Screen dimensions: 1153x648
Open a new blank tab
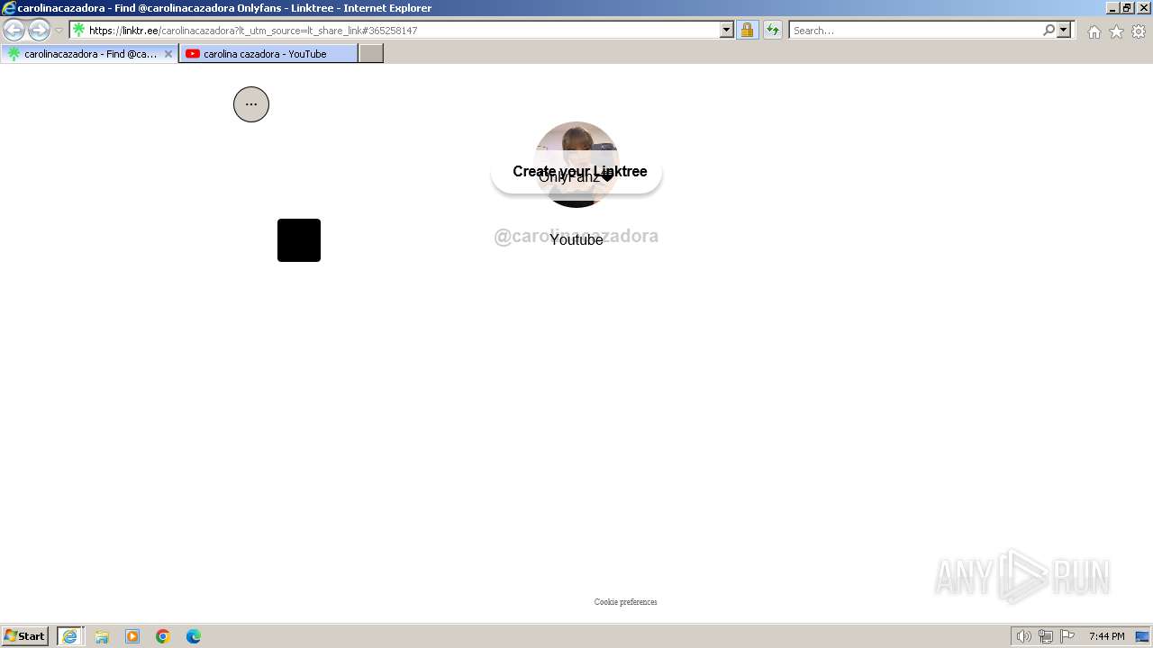[x=371, y=54]
